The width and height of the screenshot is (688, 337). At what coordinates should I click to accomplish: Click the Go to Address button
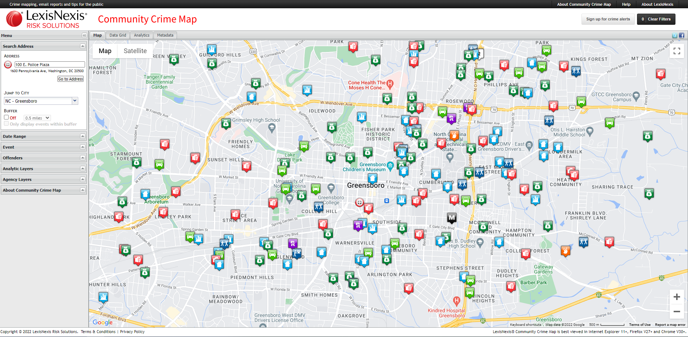pos(71,79)
